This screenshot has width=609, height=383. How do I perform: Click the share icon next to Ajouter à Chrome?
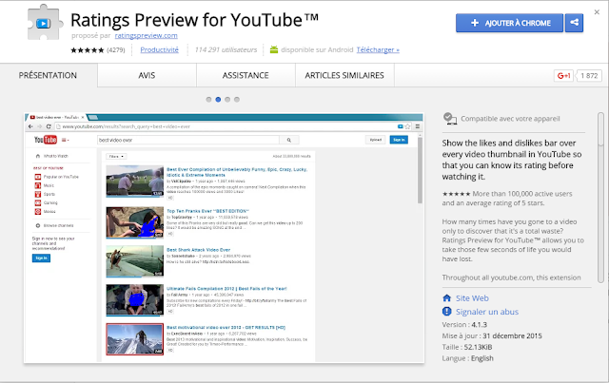point(574,23)
